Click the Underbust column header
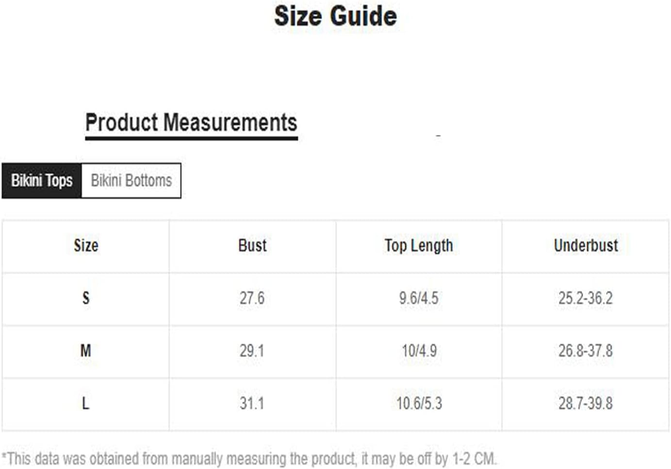This screenshot has width=671, height=469. (586, 246)
